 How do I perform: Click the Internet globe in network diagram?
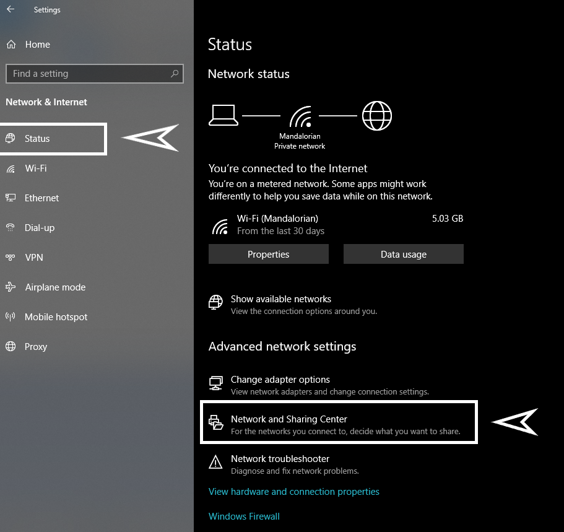376,116
